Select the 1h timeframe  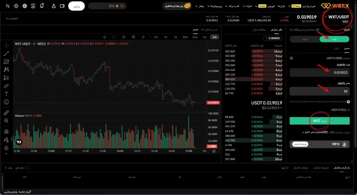[176, 37]
